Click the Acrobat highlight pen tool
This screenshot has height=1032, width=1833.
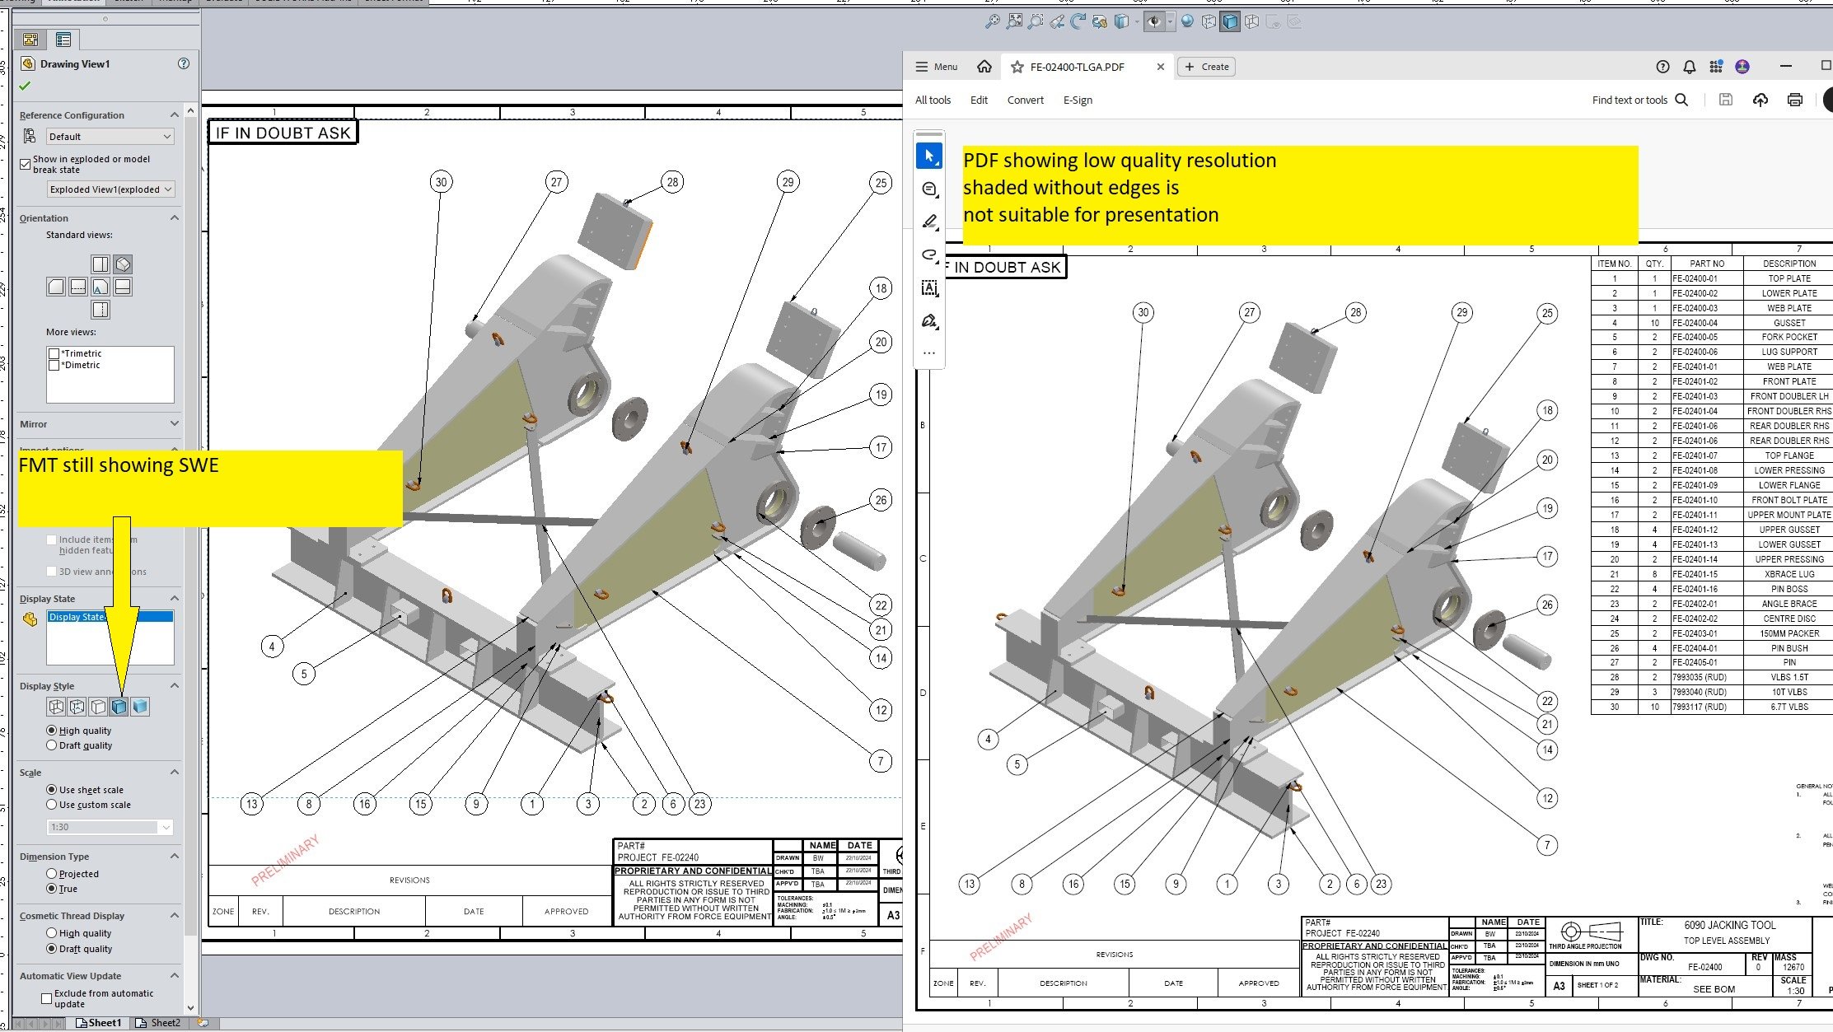click(929, 222)
